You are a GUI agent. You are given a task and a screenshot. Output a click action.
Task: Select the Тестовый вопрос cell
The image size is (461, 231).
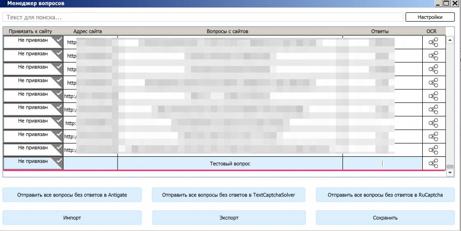[x=230, y=163]
